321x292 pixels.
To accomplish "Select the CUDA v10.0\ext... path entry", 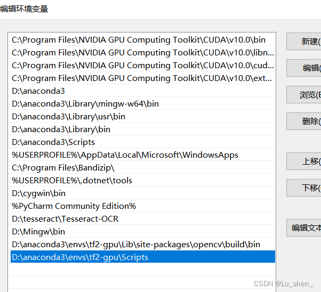I will click(x=142, y=78).
